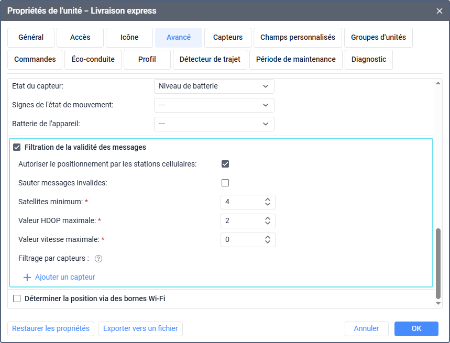Screen dimensions: 450x343
Task: Click Exporter vers un fichier button
Action: (140, 328)
